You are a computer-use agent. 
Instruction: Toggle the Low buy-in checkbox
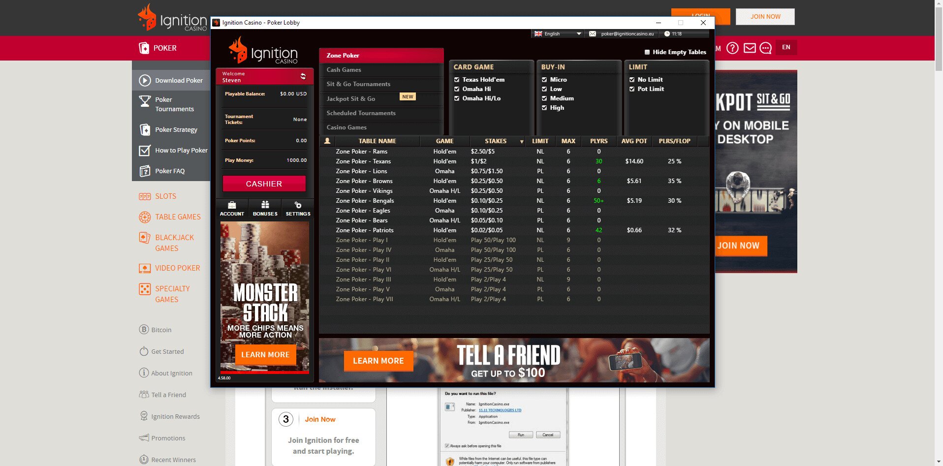tap(544, 89)
